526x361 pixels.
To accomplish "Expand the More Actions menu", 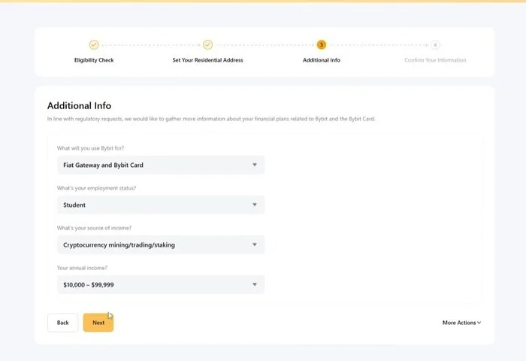I will point(461,323).
